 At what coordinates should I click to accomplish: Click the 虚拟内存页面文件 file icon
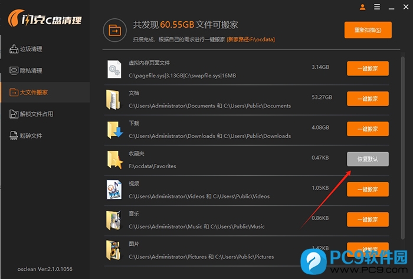point(114,69)
